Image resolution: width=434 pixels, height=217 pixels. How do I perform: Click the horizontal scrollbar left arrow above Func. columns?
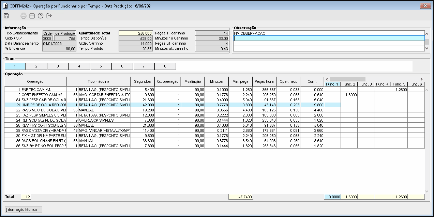click(327, 79)
